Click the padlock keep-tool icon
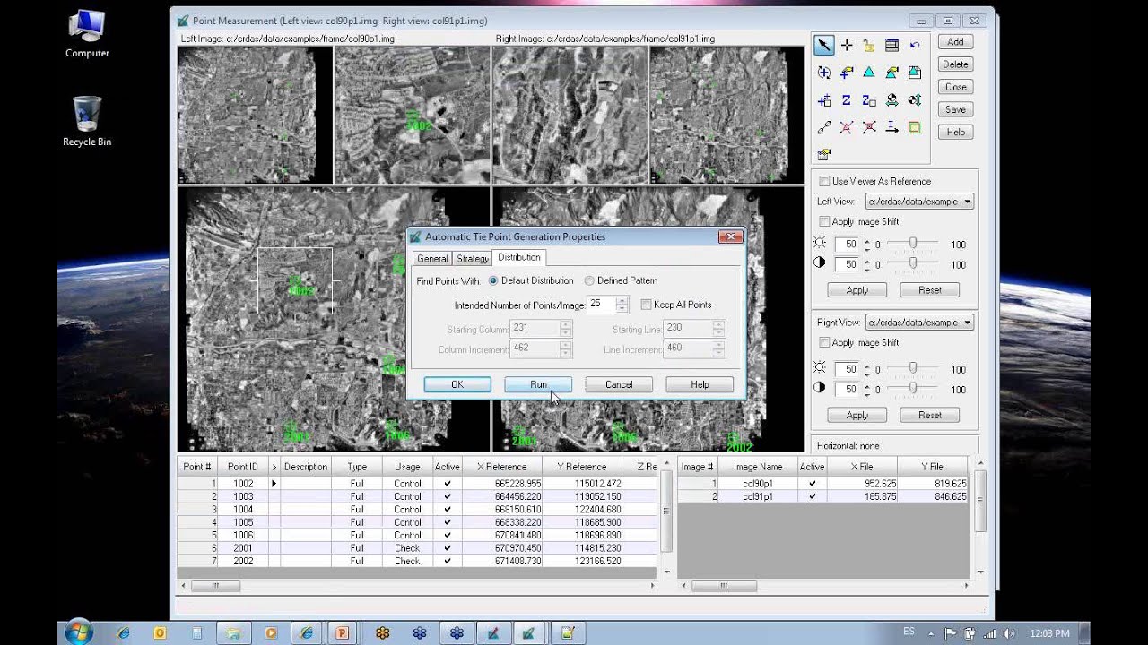The height and width of the screenshot is (645, 1148). [869, 46]
